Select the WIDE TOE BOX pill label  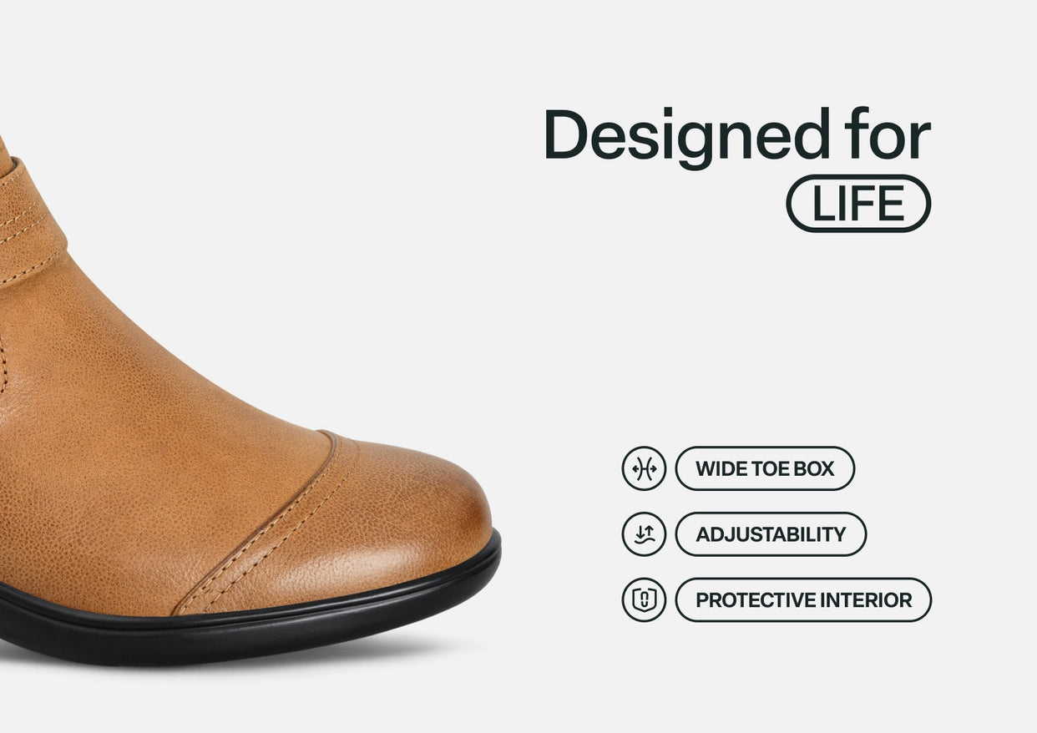point(765,468)
